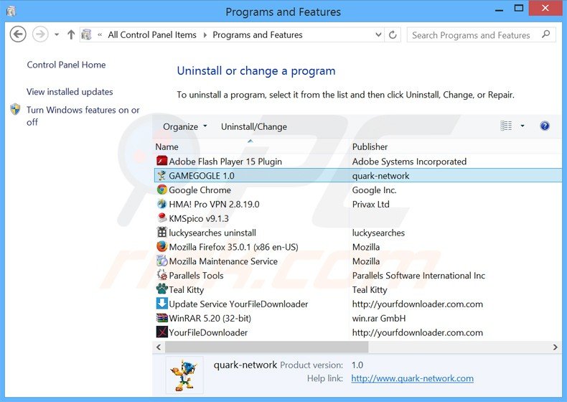Screen dimensions: 567x402
Task: Select the YourFileDownloader entry name
Action: (208, 332)
